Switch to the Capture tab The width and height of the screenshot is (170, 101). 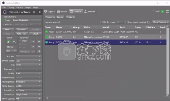[50, 11]
